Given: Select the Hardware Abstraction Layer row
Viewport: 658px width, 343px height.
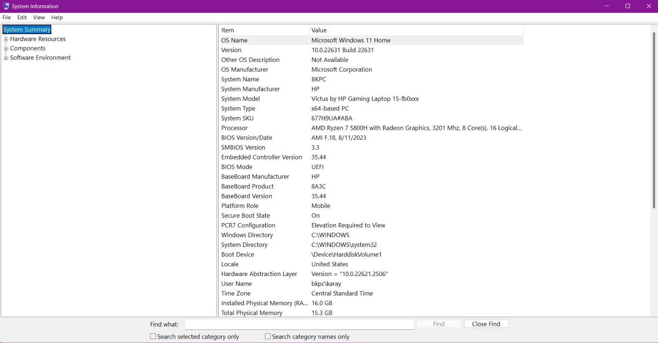Looking at the screenshot, I should (371, 274).
